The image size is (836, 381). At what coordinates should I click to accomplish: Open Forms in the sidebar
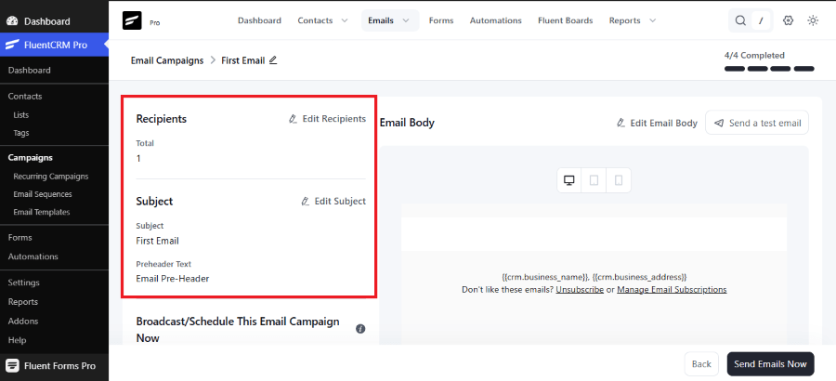pyautogui.click(x=20, y=238)
